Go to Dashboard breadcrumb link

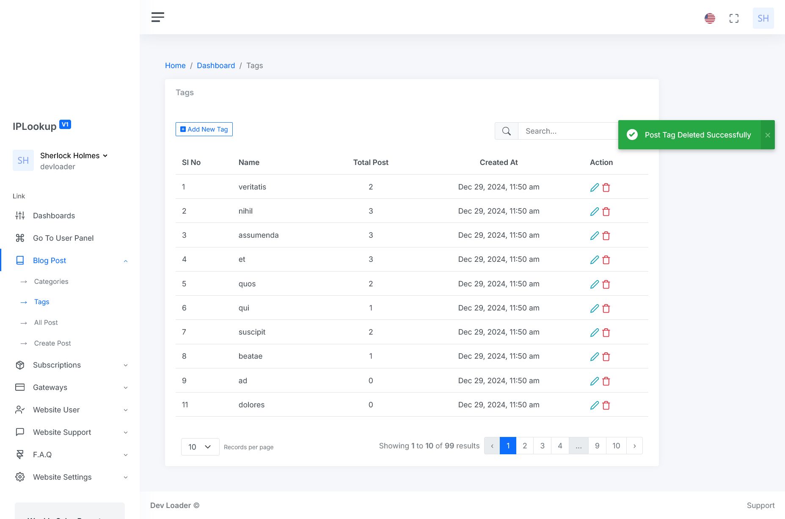click(x=216, y=66)
